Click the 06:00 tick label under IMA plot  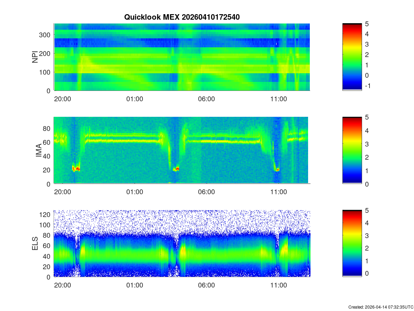click(207, 192)
